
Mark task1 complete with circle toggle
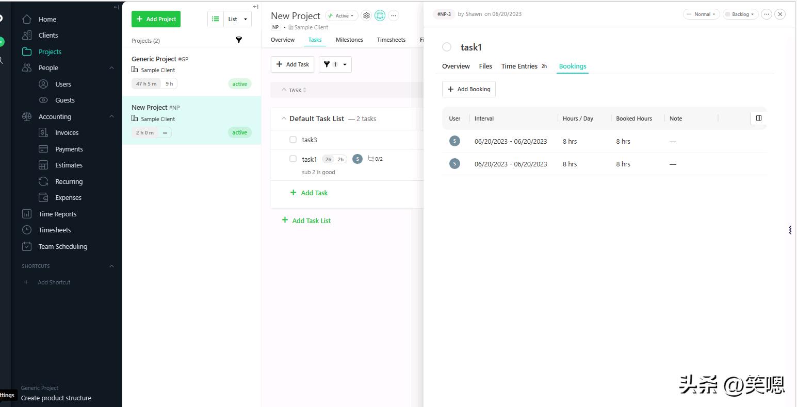point(447,47)
